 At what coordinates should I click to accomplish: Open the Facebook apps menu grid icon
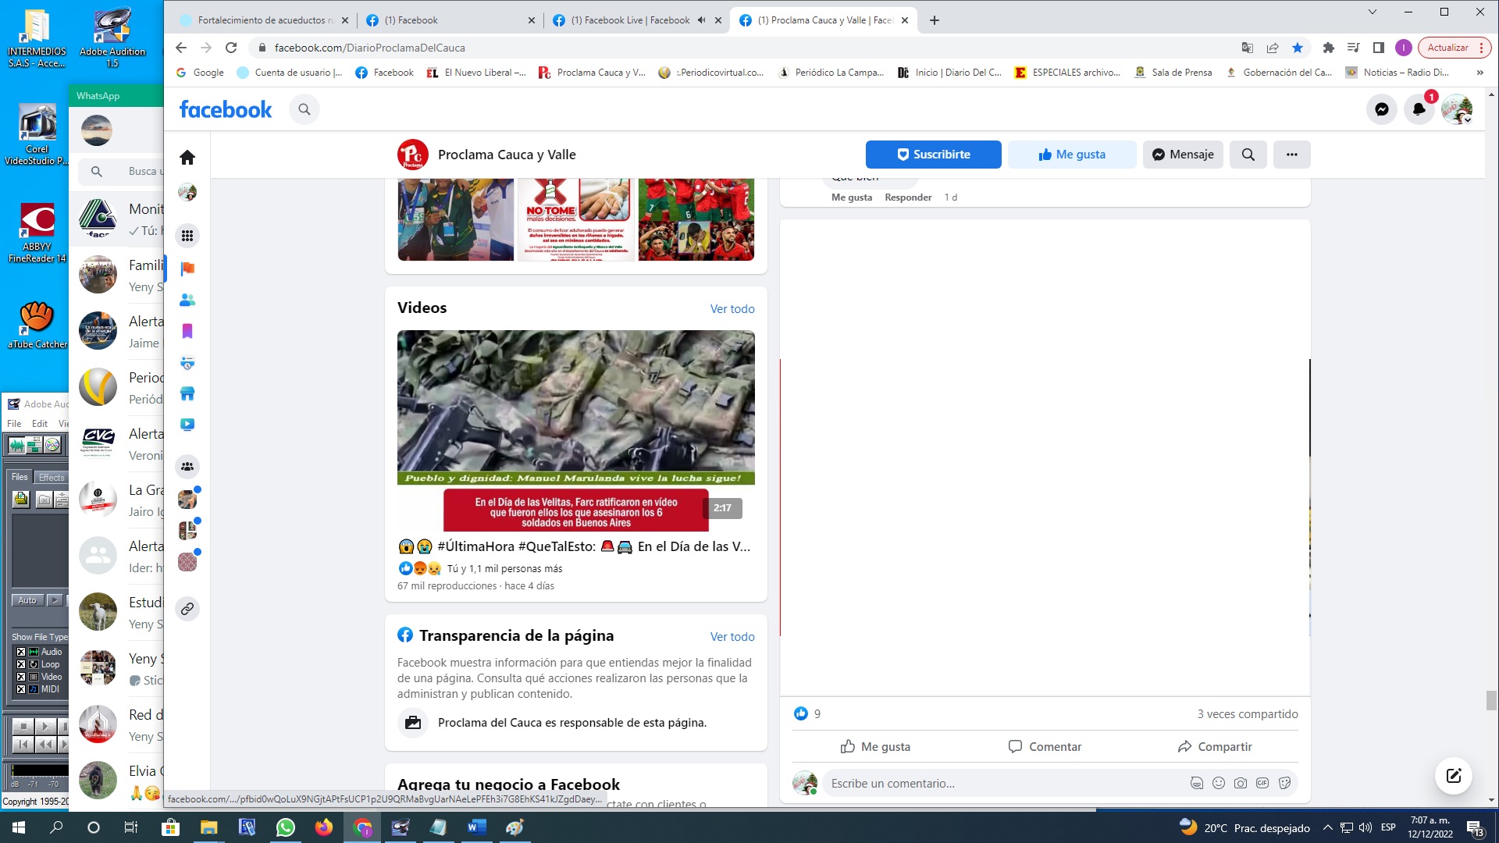coord(187,236)
